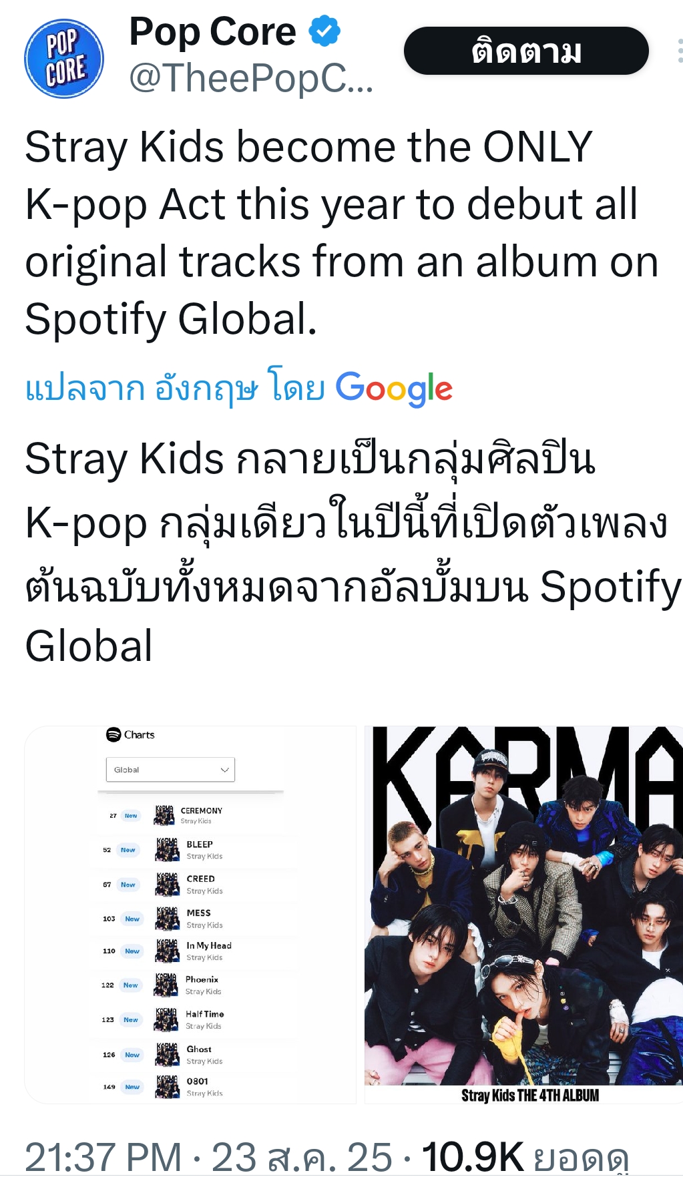
Task: Open the Pop Core profile avatar
Action: click(x=64, y=59)
